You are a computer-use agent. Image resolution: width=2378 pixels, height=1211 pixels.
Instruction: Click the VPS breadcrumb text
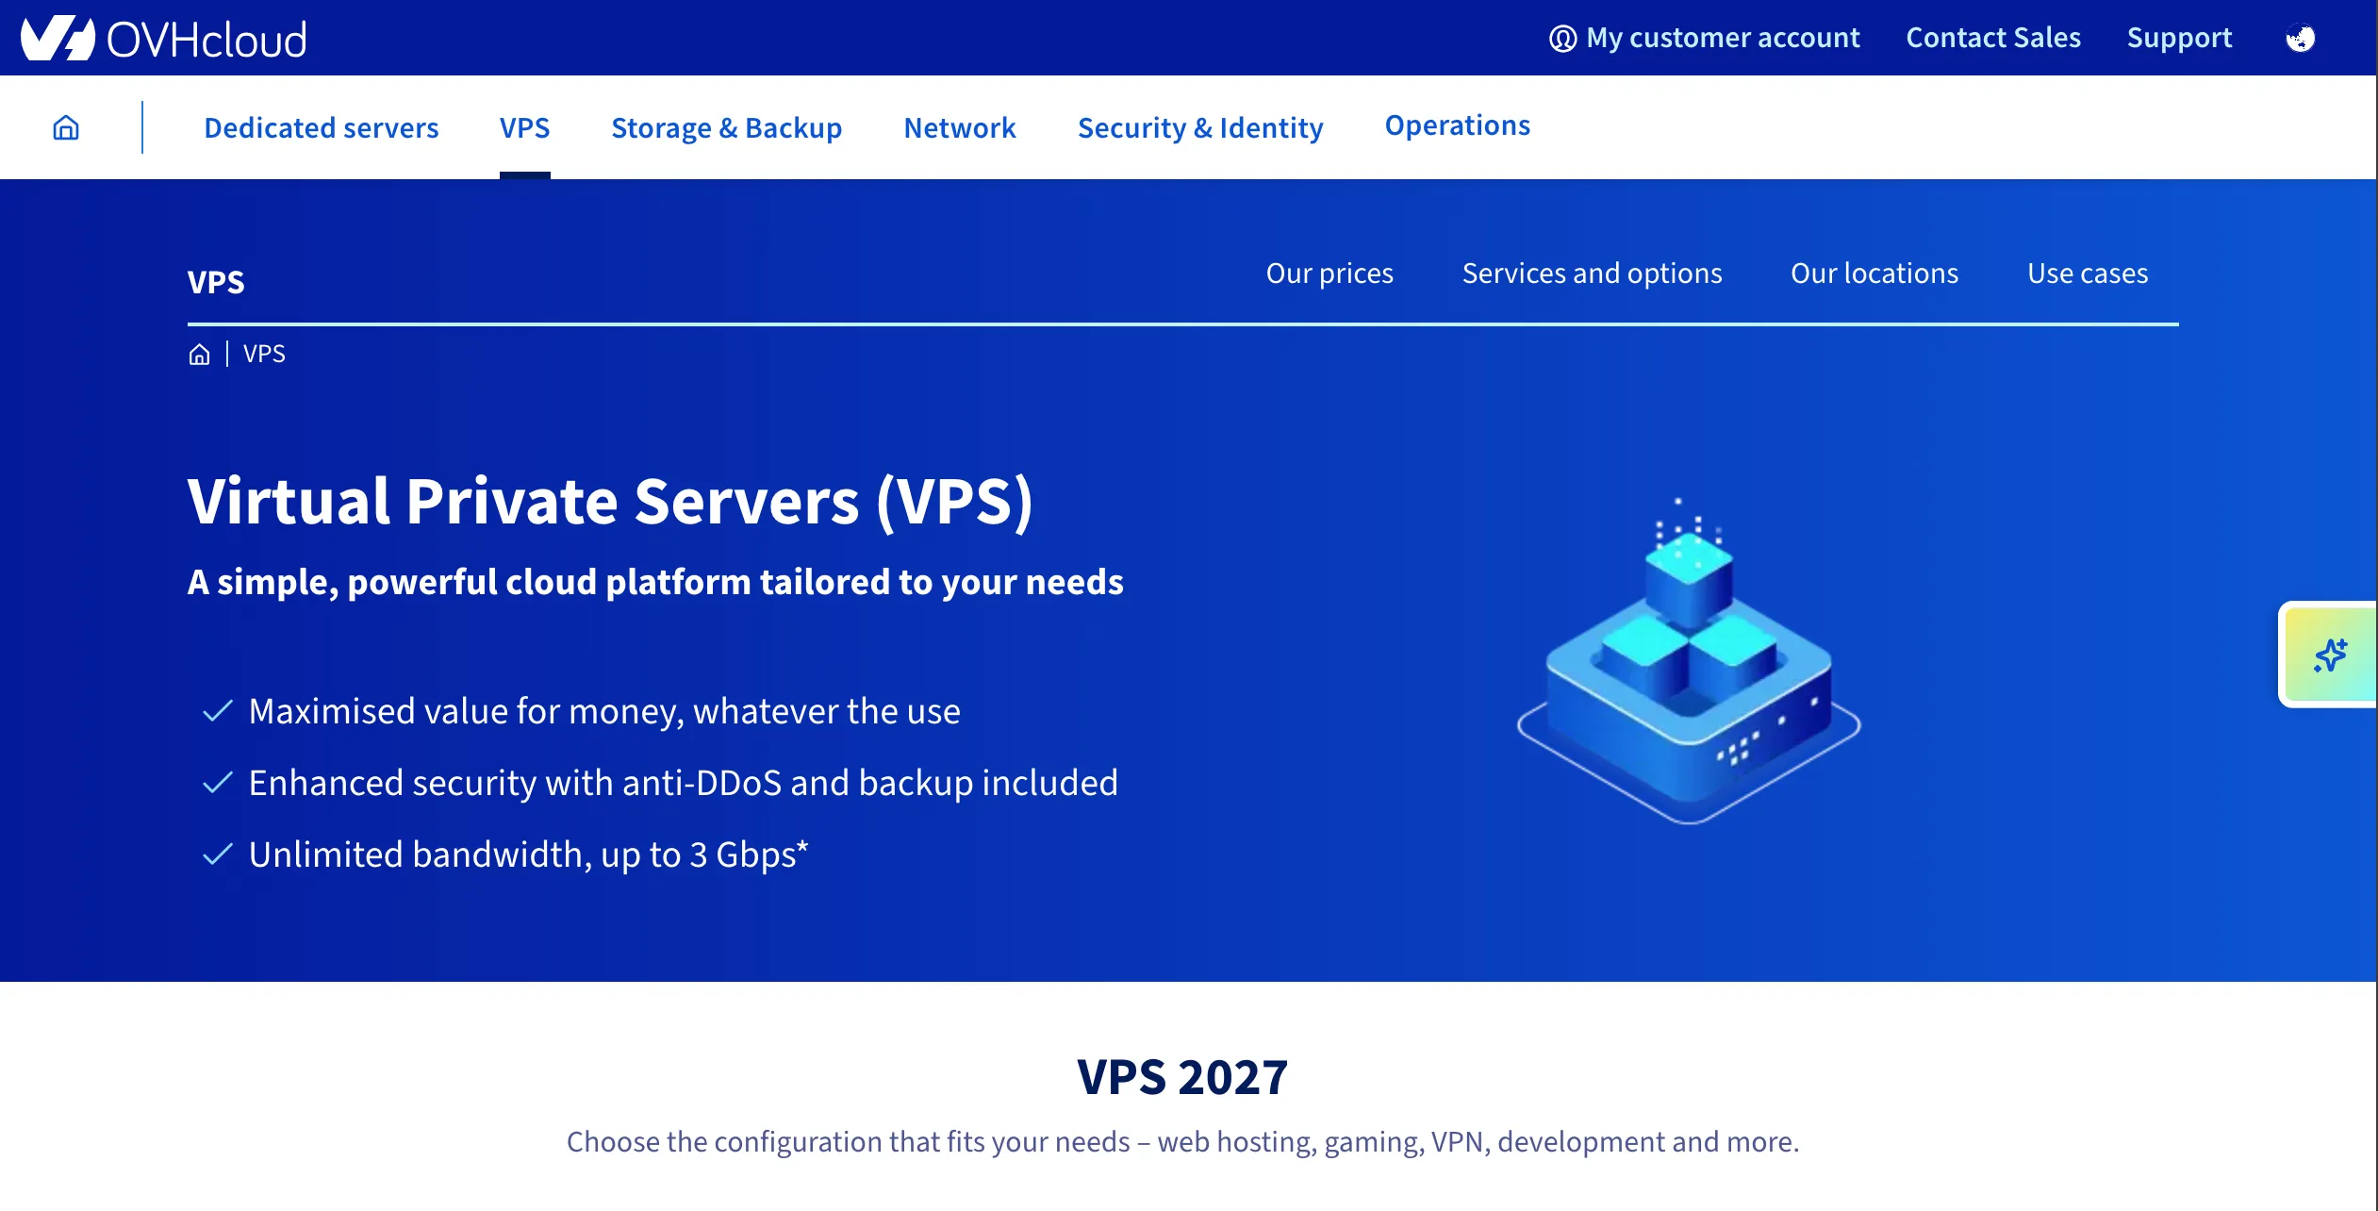coord(264,355)
